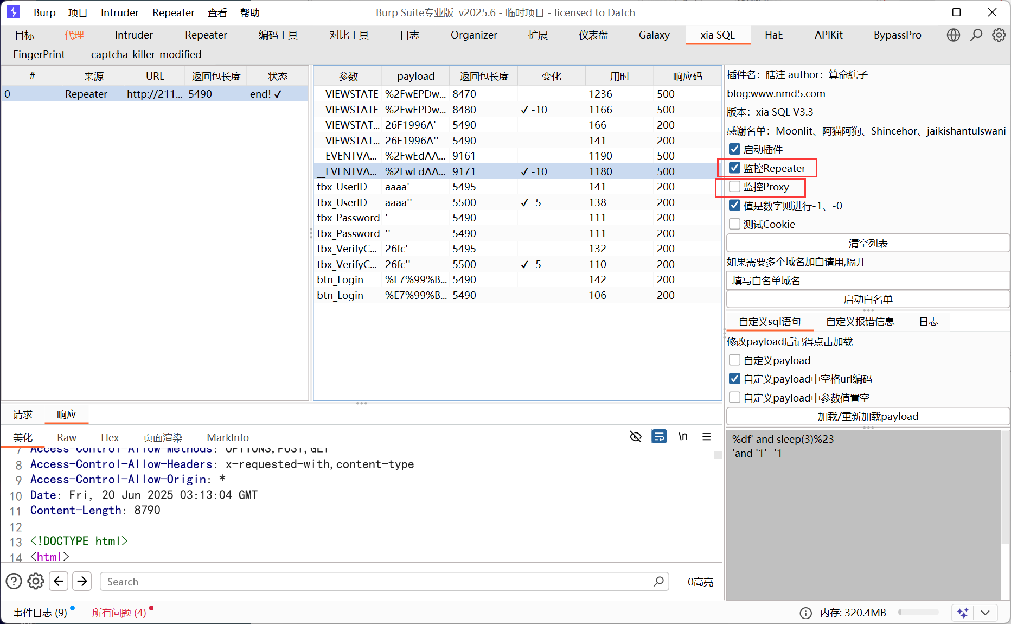This screenshot has height=624, width=1011.
Task: Go to next search match arrow
Action: point(82,581)
